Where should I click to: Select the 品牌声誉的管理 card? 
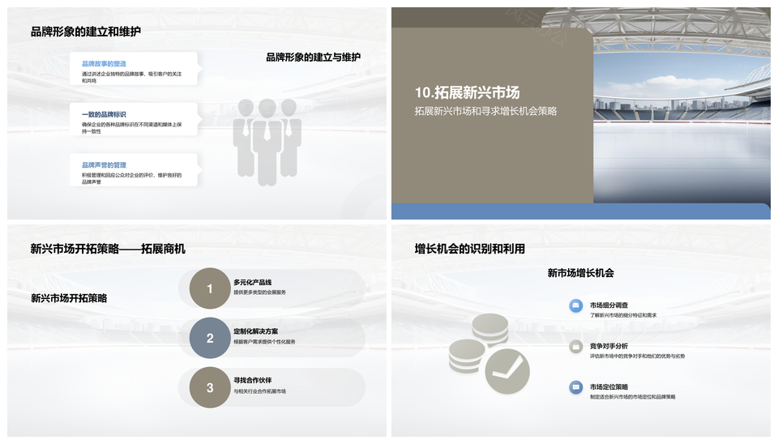(x=134, y=171)
